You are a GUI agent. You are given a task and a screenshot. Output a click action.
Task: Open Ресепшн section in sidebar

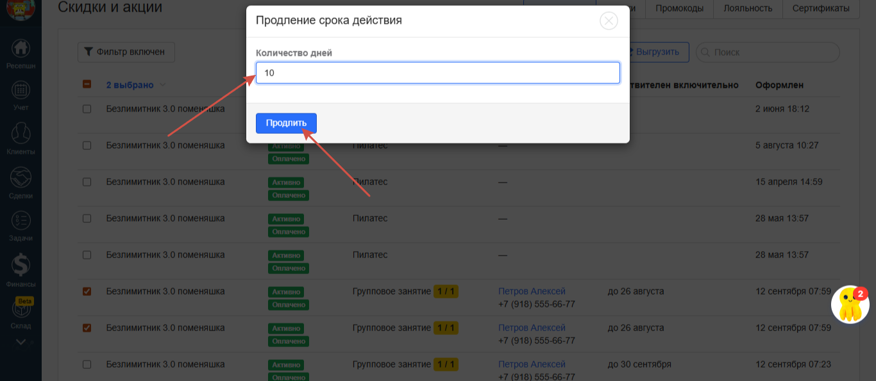(x=21, y=53)
